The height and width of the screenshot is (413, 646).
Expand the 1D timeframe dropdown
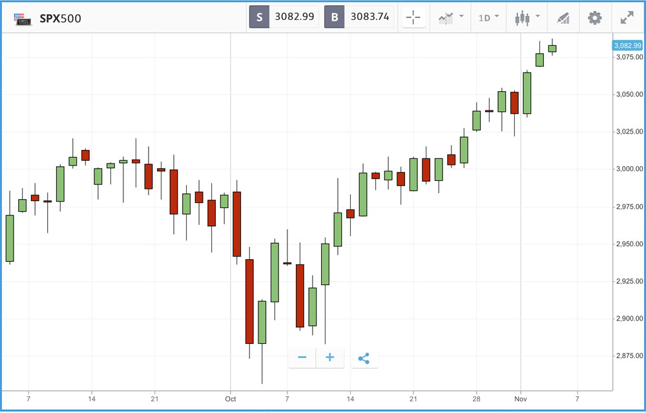tap(488, 17)
